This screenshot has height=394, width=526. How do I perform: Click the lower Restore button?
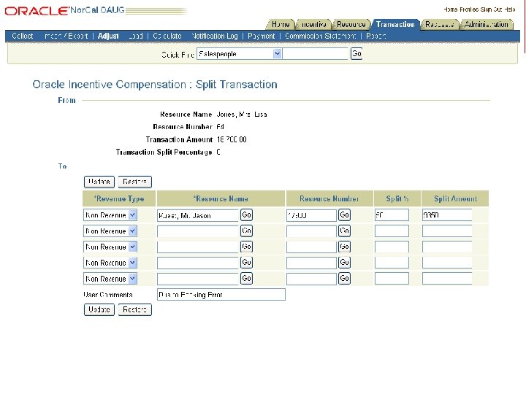[135, 309]
